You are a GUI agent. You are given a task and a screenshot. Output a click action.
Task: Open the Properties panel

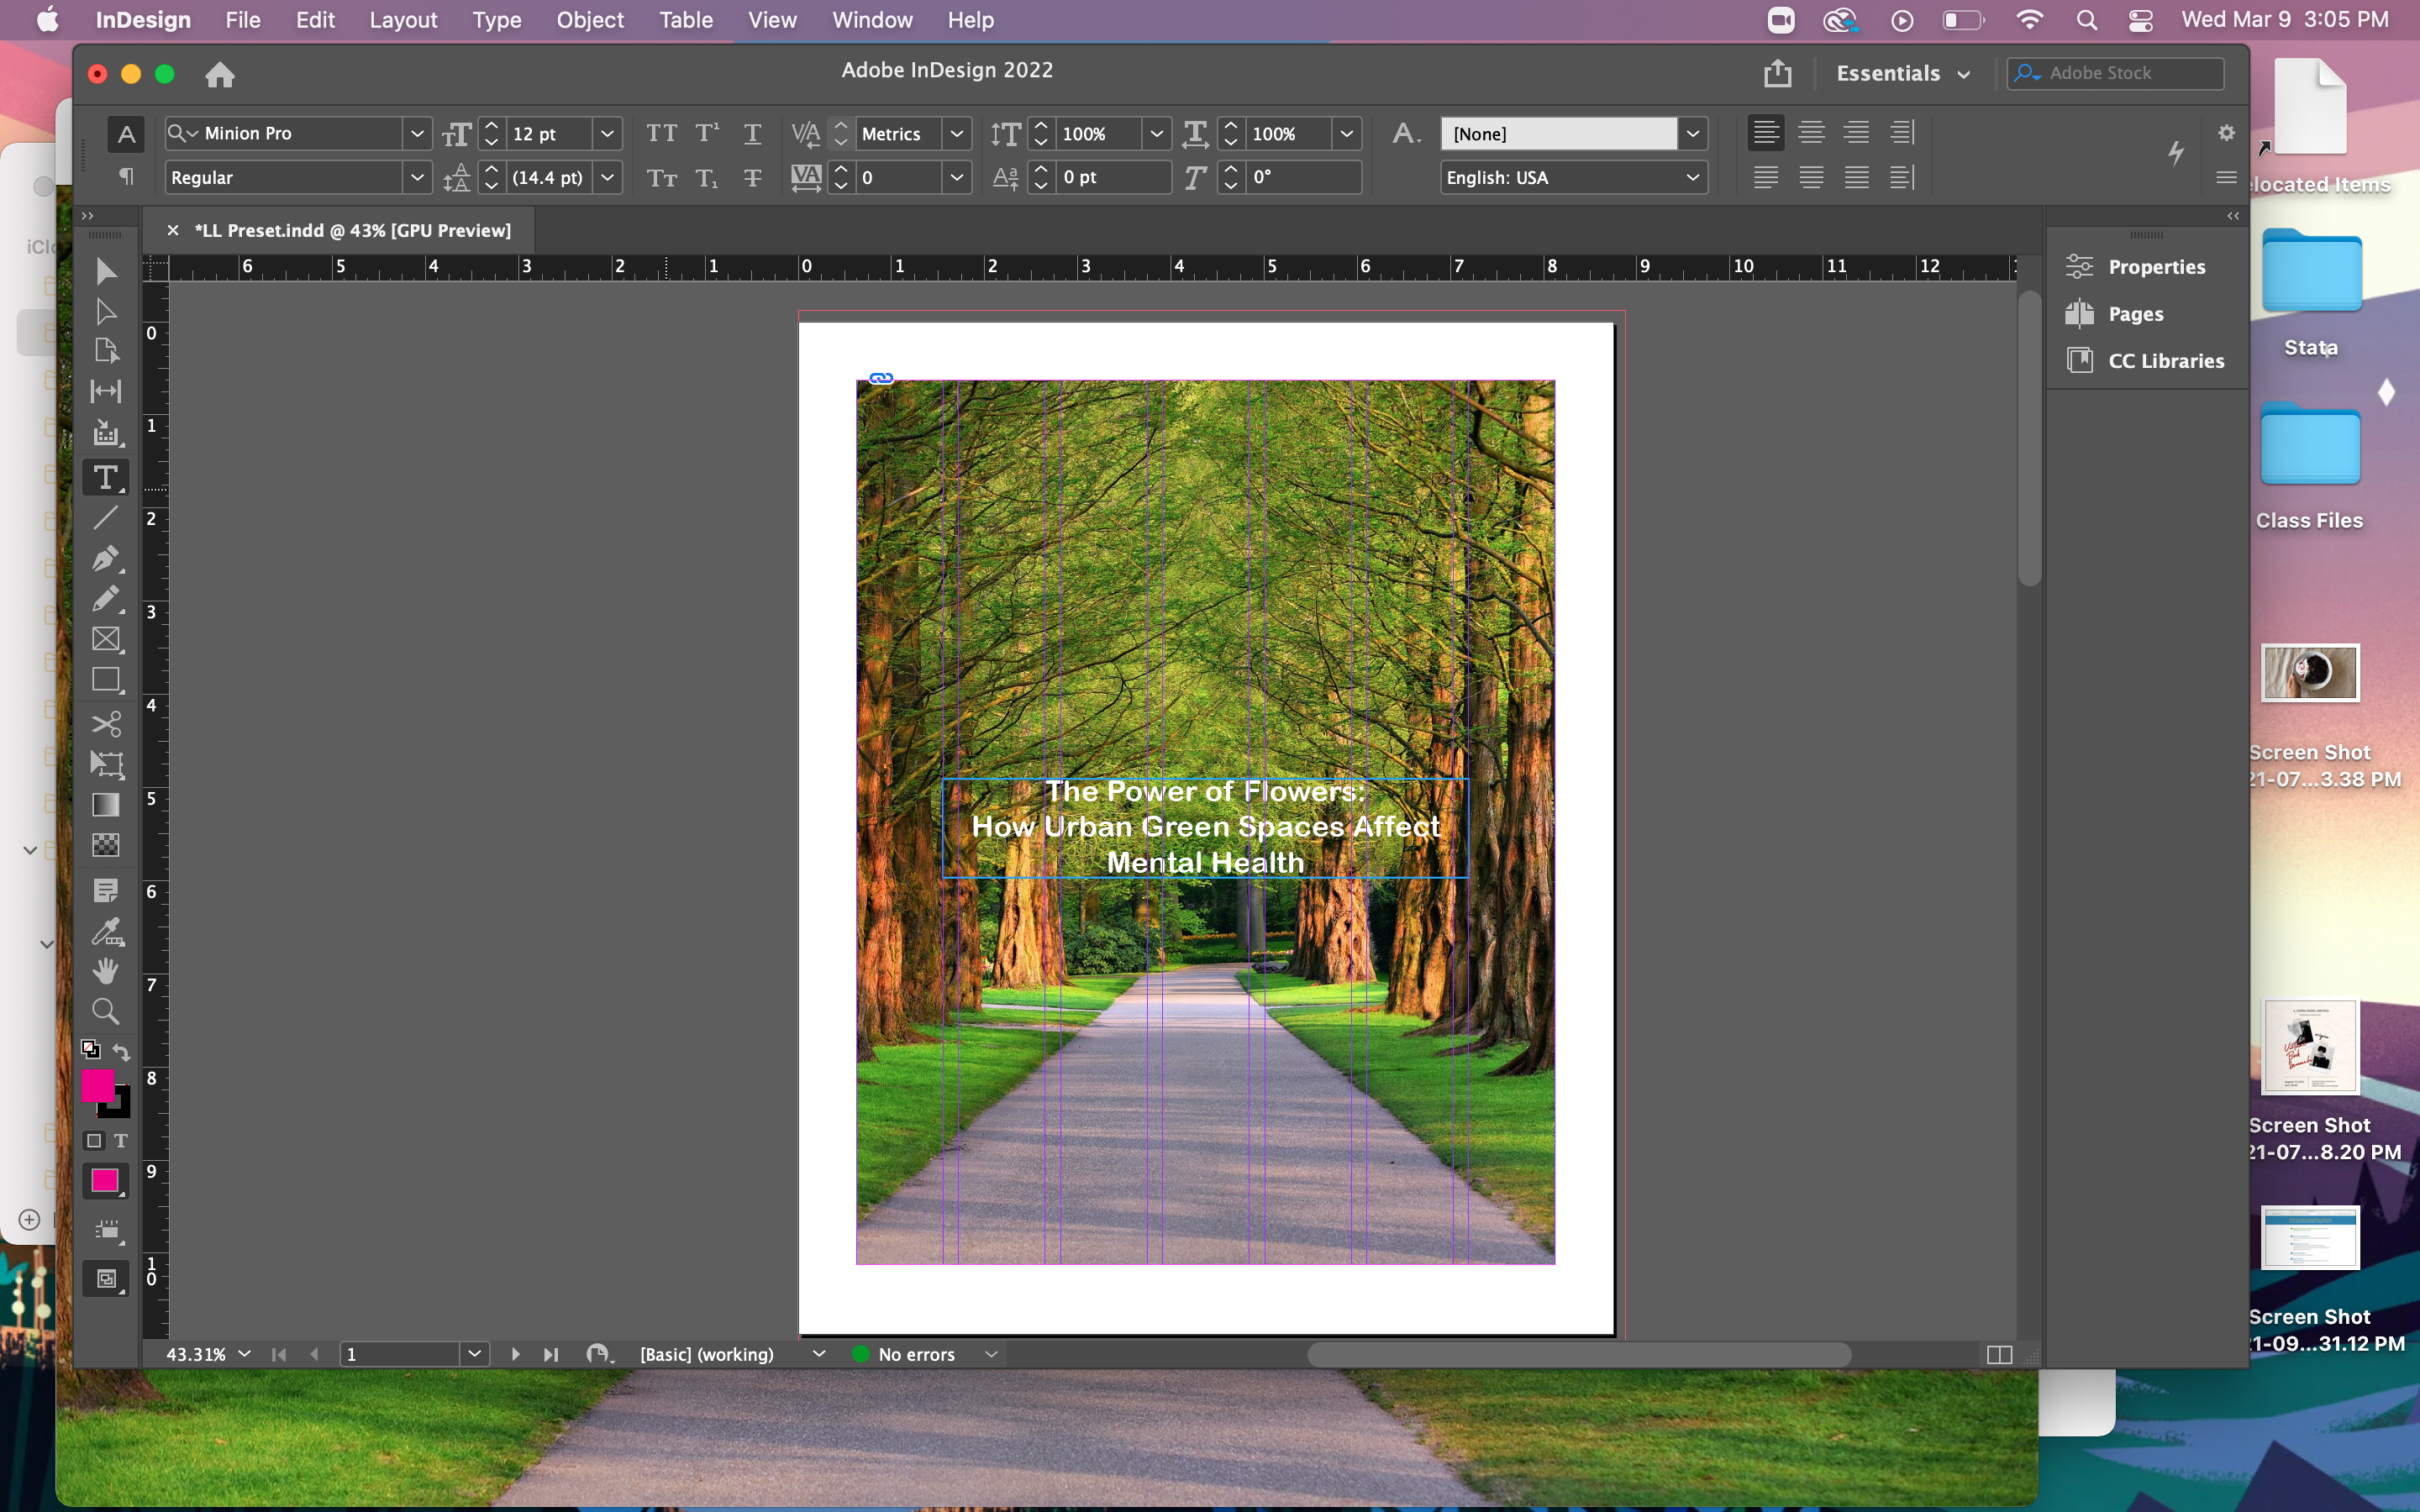(x=2155, y=267)
